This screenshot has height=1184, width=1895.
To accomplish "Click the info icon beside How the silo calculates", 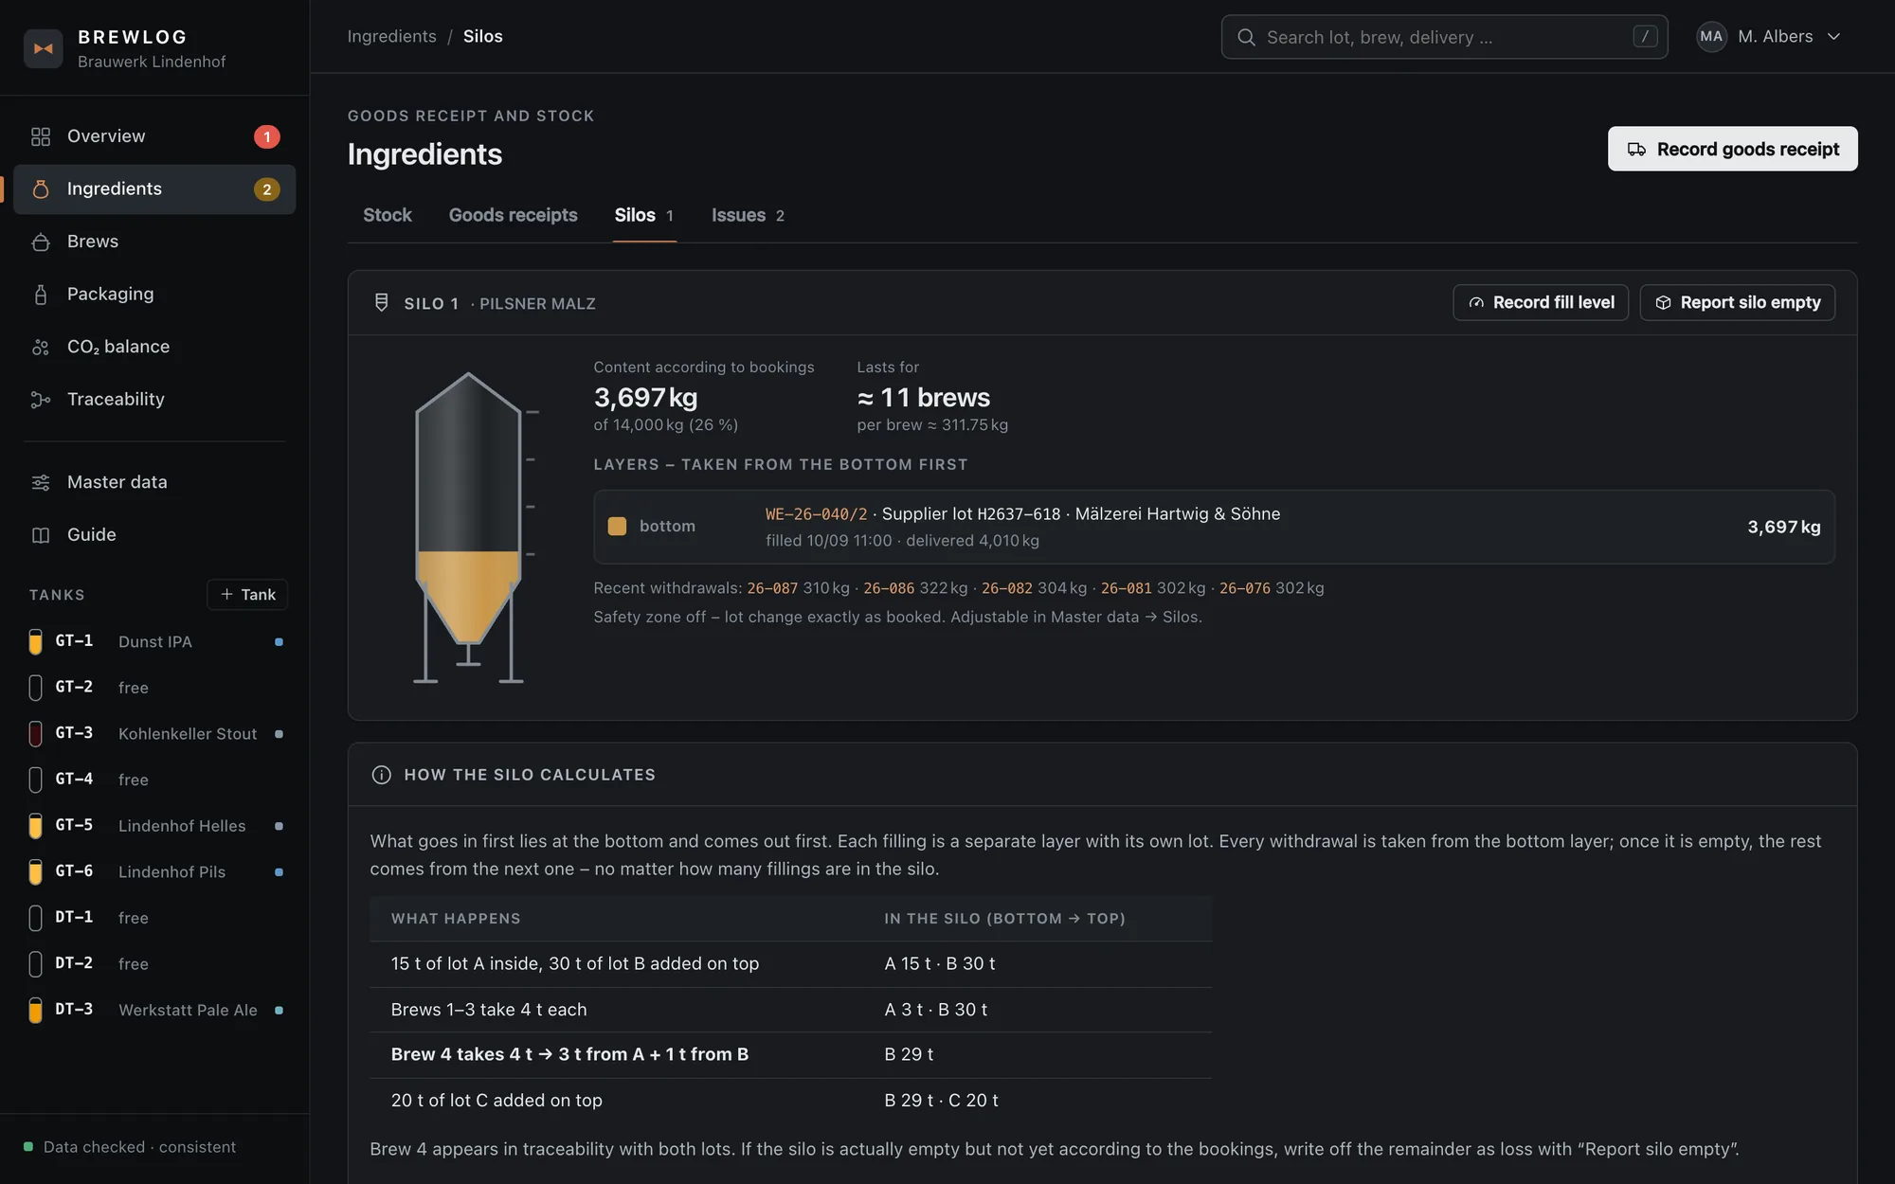I will tap(382, 775).
